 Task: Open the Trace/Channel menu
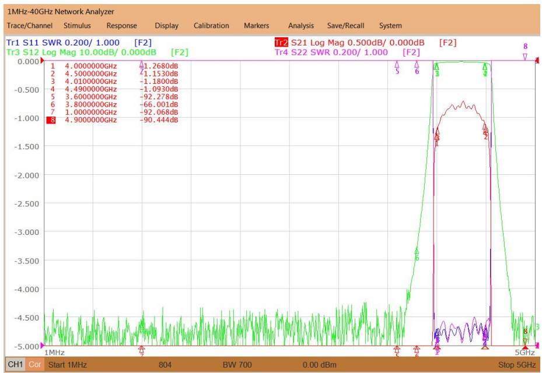(30, 26)
